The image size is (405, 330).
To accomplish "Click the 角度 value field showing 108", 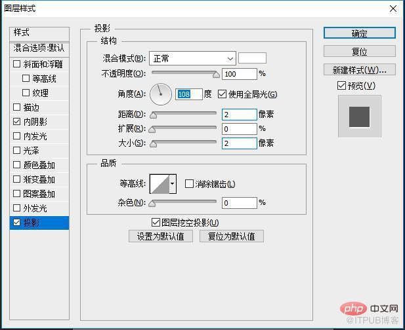I will click(189, 94).
